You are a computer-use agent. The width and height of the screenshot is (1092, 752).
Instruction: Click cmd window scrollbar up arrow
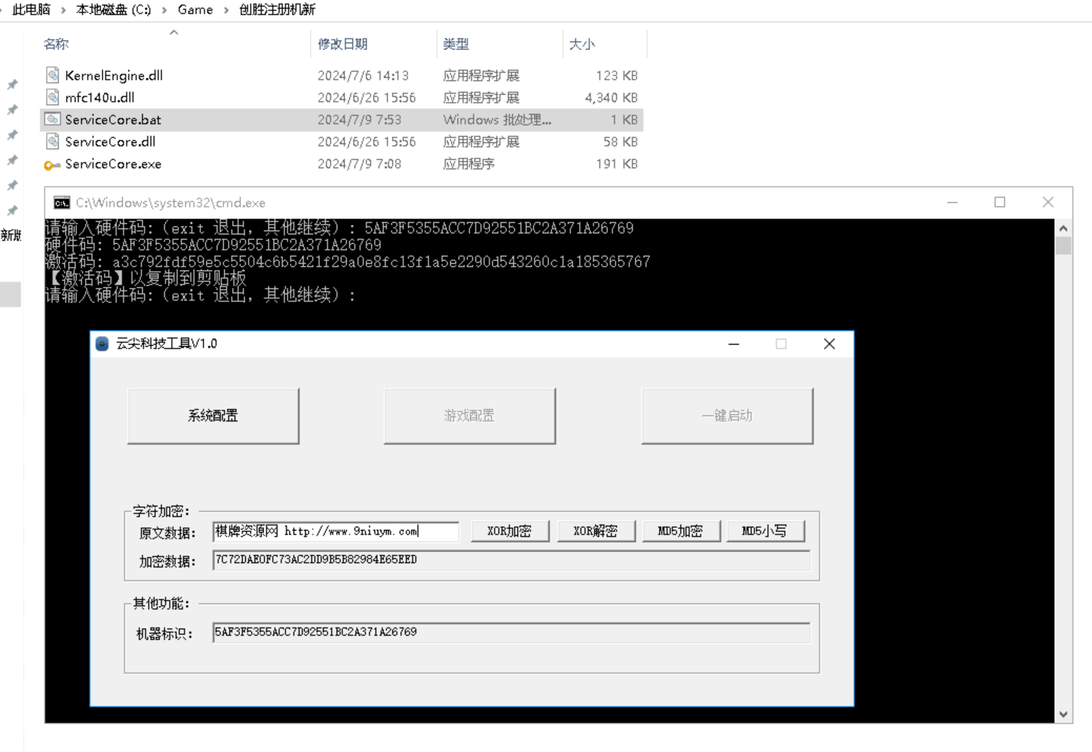(x=1063, y=228)
